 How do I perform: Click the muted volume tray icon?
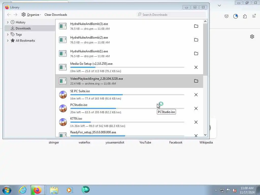tap(234, 190)
